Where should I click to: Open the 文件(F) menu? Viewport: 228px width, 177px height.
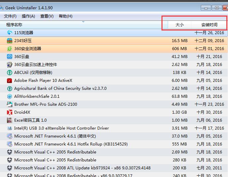pos(10,16)
